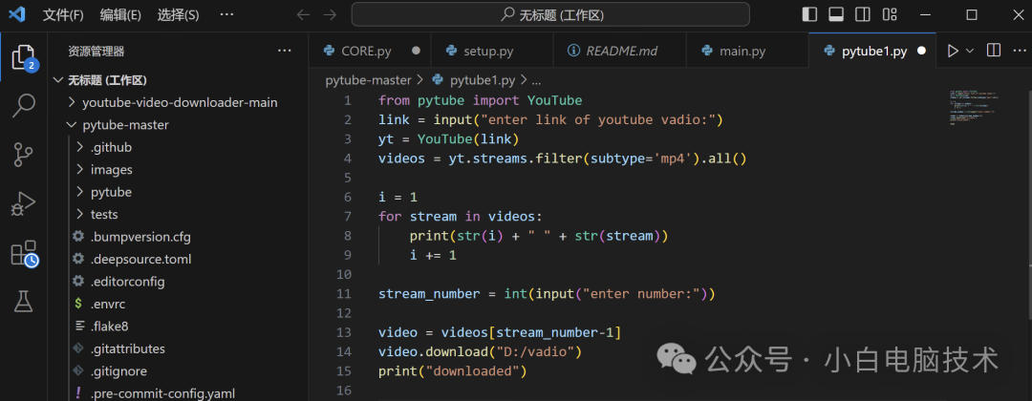Viewport: 1032px width, 401px height.
Task: Click the VS Code logo icon
Action: point(17,14)
